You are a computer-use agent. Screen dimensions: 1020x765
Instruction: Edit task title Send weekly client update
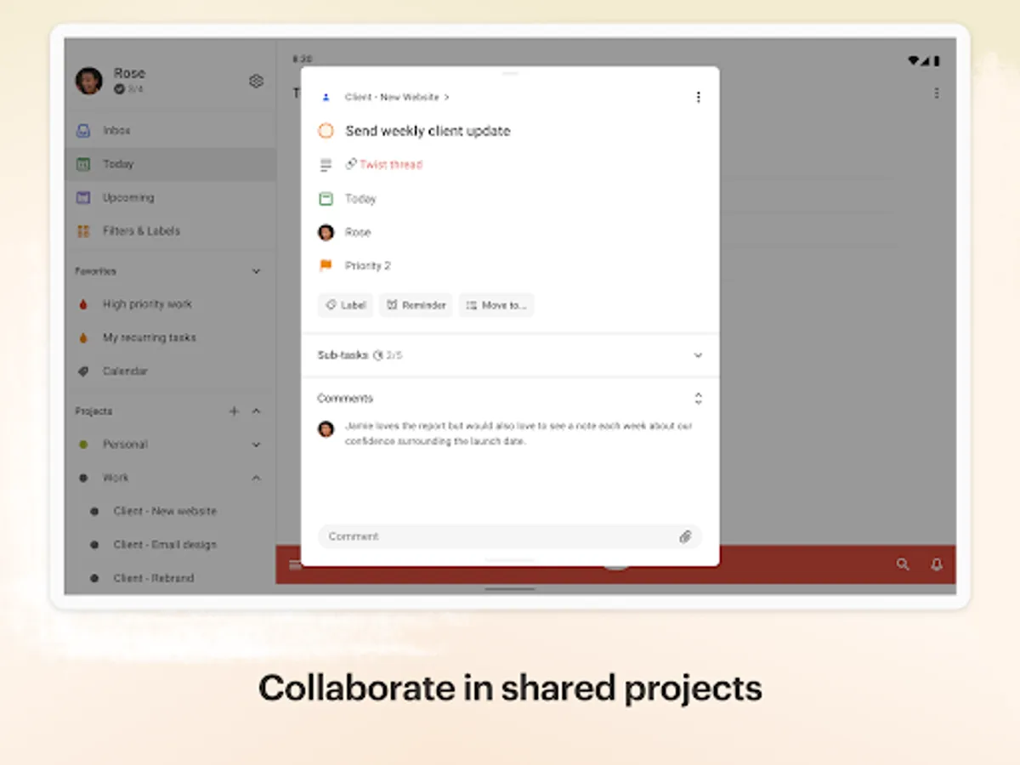point(428,131)
